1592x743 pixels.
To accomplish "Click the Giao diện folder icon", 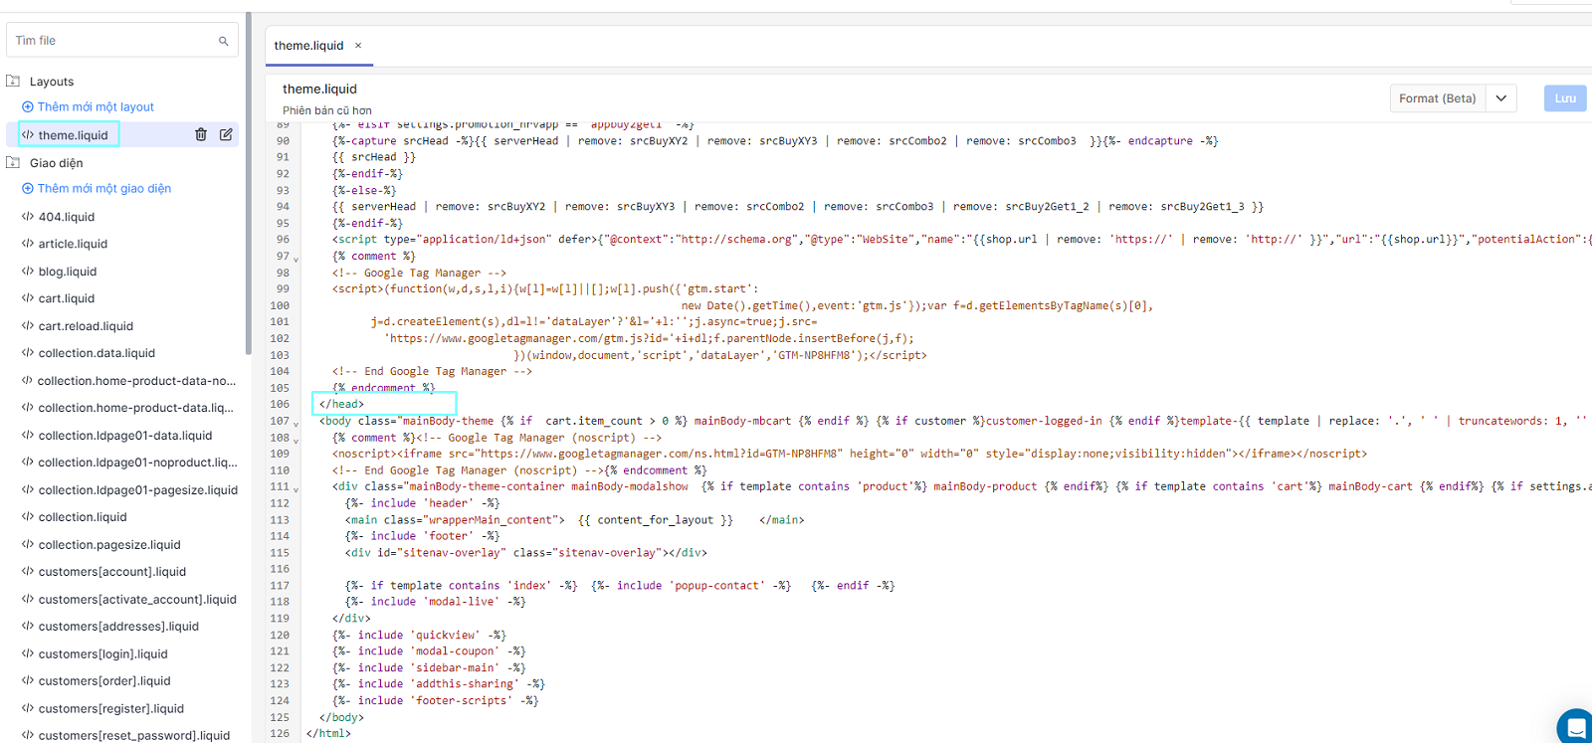I will point(14,163).
